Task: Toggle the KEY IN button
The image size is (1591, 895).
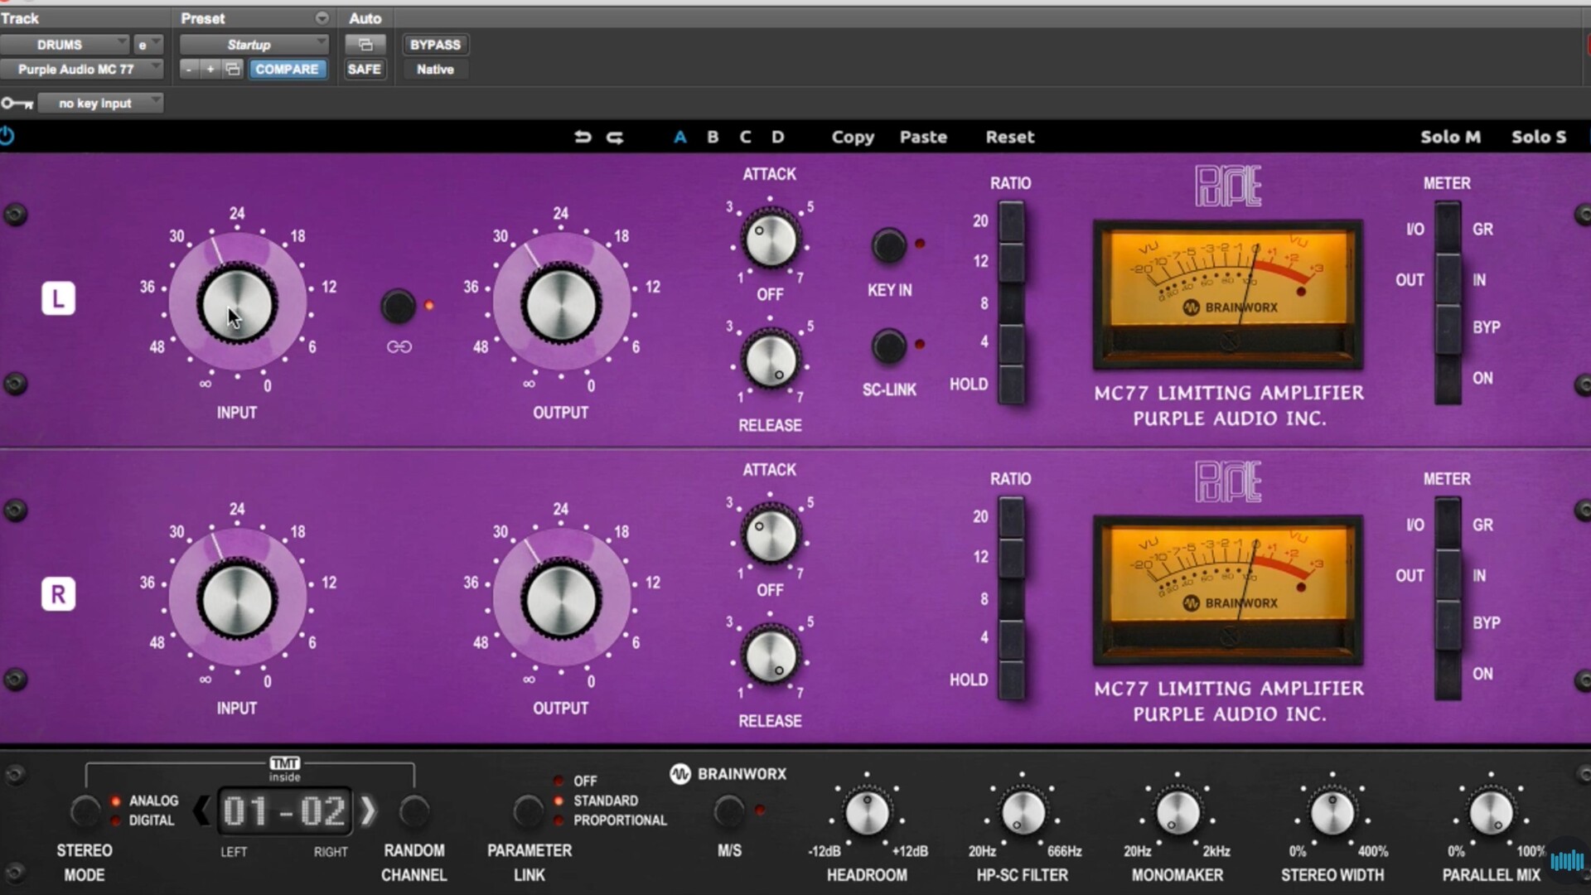Action: tap(888, 246)
